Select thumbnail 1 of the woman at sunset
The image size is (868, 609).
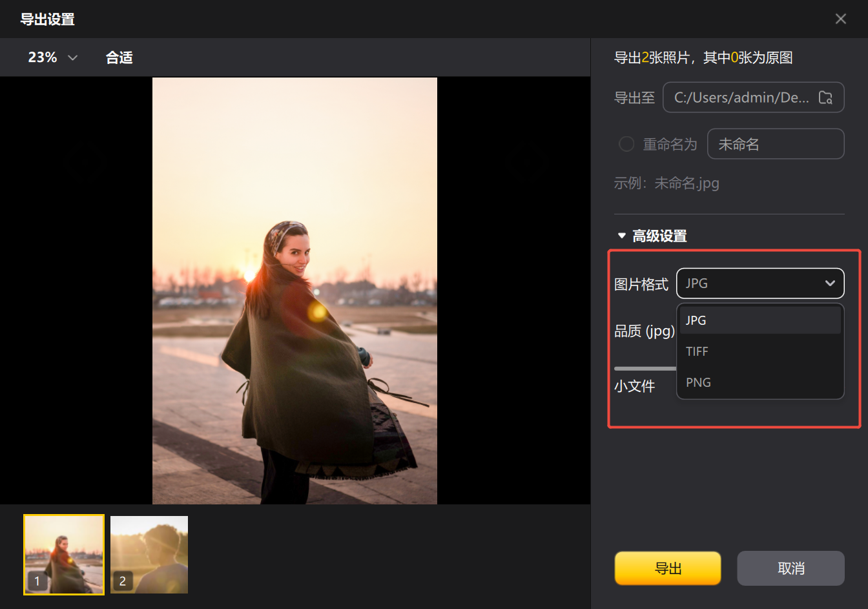tap(64, 554)
